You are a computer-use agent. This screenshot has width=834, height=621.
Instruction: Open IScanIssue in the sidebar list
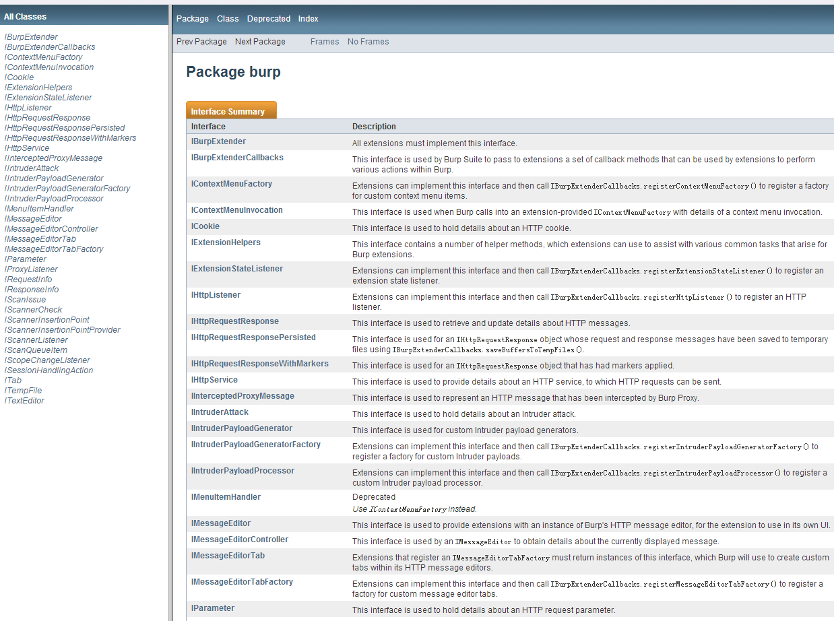tap(26, 300)
